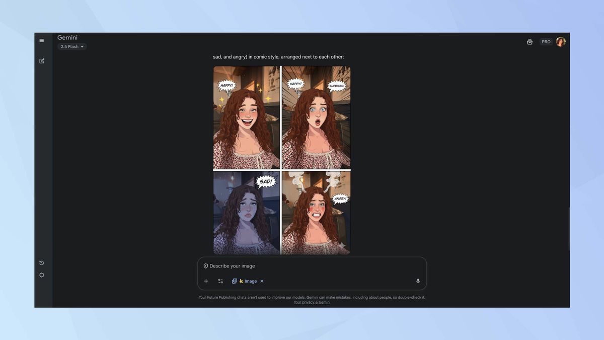This screenshot has height=340, width=604.
Task: Open Gemini settings with the gear icon
Action: click(42, 275)
